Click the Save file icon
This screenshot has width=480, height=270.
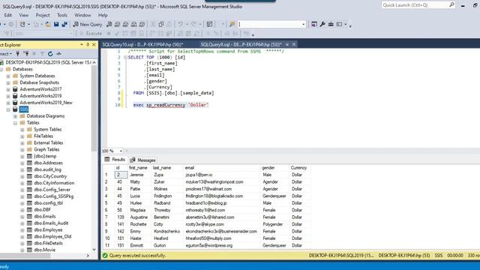[x=56, y=24]
